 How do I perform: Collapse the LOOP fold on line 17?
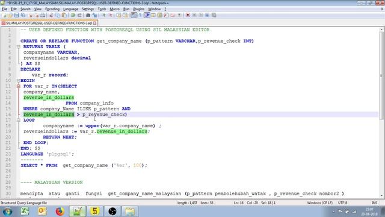tap(19, 121)
